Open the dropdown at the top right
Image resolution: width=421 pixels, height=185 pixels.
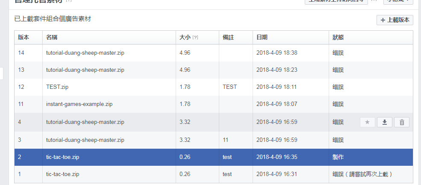tap(398, 1)
